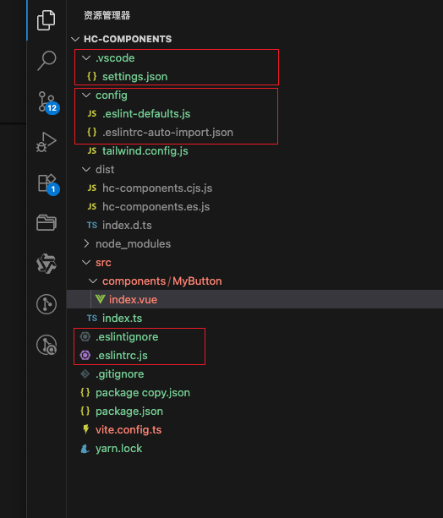Viewport: 443px width, 518px height.
Task: Open the Extensions view icon
Action: coord(47,183)
